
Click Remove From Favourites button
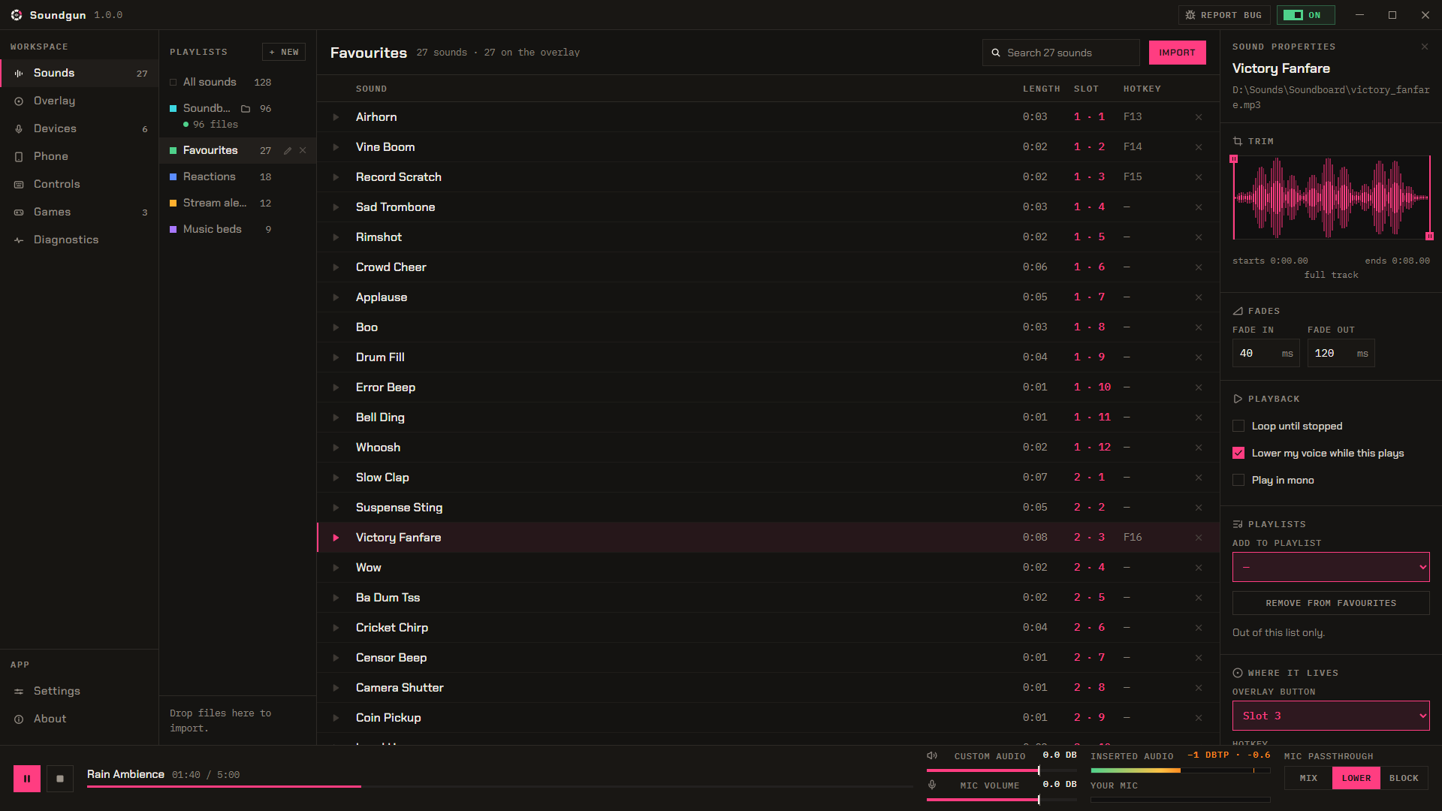pos(1331,604)
